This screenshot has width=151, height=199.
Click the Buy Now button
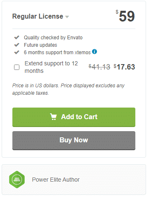click(x=74, y=141)
